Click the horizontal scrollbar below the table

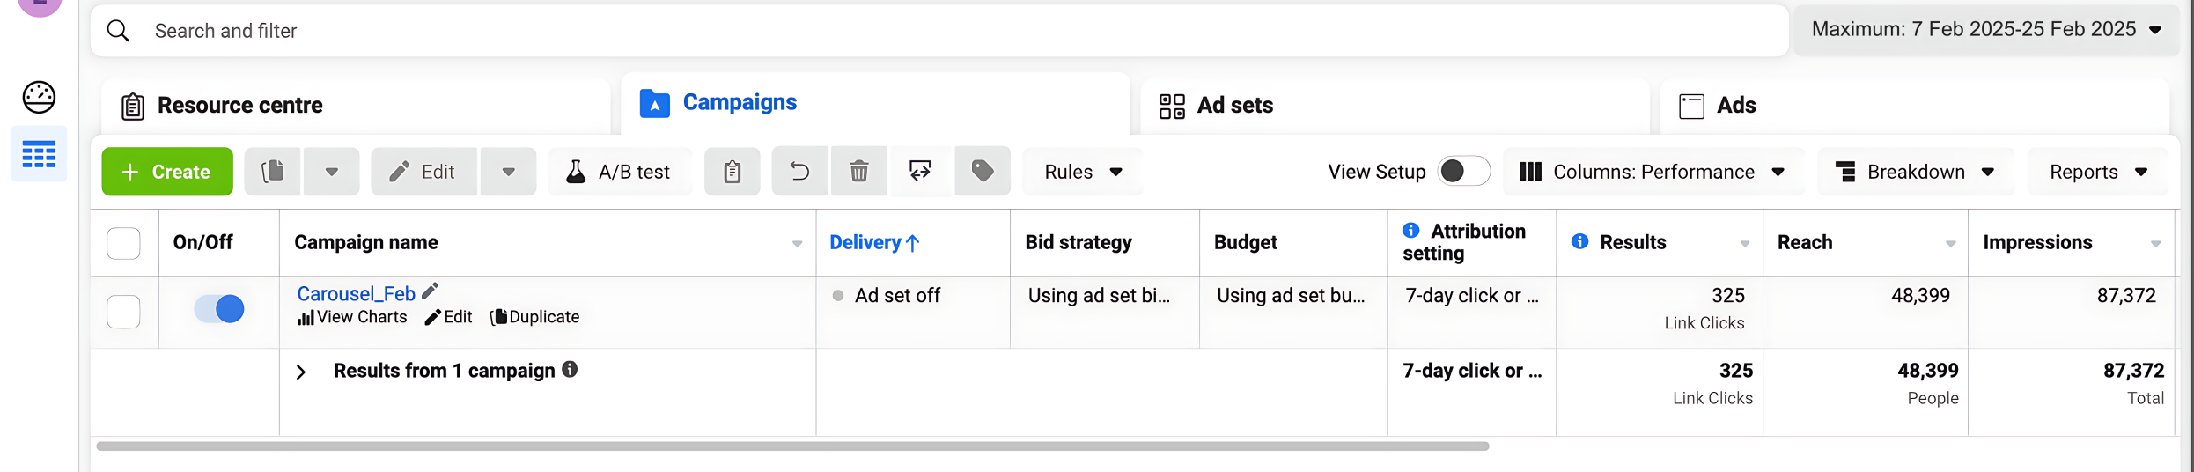coord(792,446)
